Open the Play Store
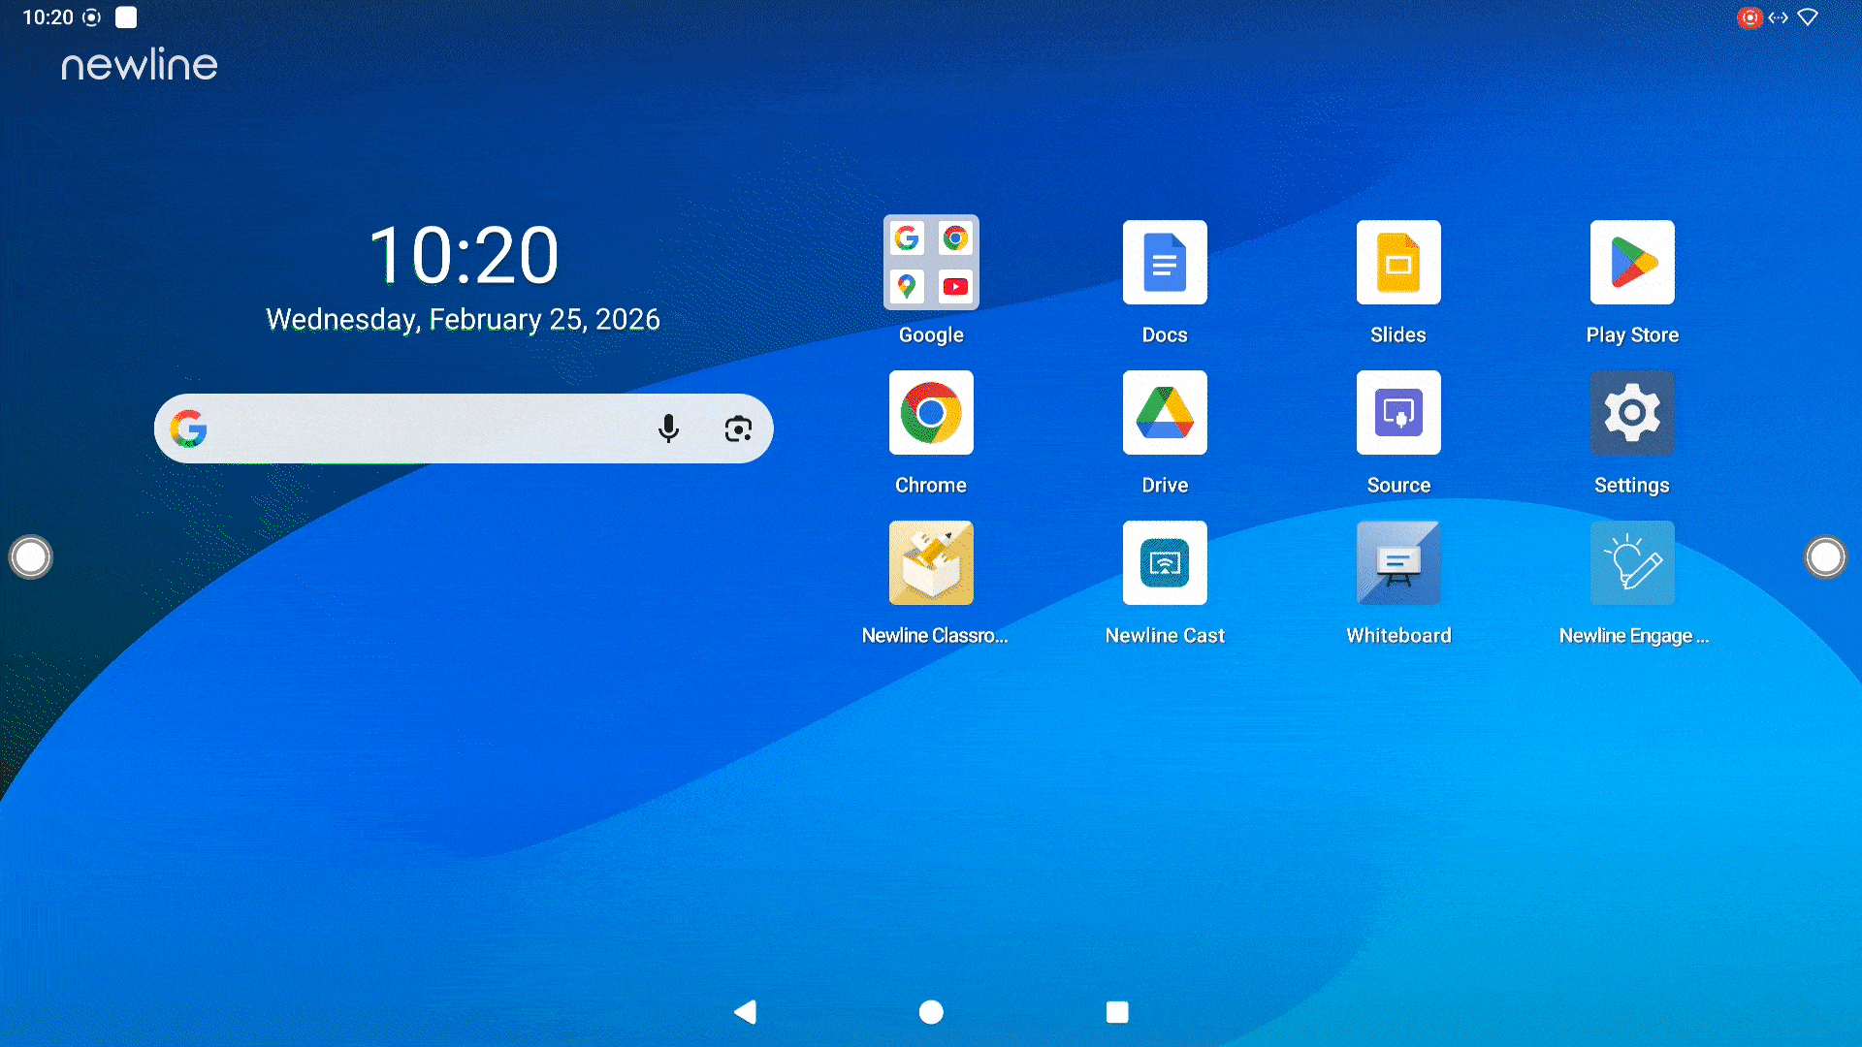This screenshot has height=1047, width=1862. 1632,263
